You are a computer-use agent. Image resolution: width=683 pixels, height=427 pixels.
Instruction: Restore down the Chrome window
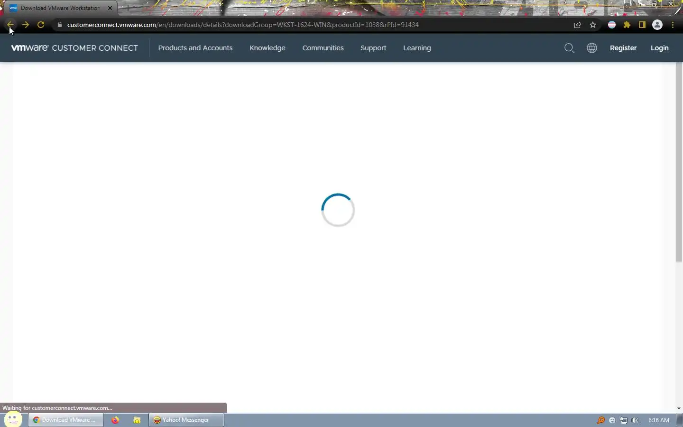[655, 4]
